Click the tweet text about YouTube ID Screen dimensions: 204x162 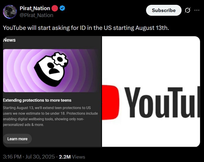tap(86, 28)
